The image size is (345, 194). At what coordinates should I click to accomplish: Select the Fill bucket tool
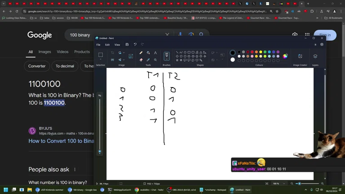click(148, 53)
